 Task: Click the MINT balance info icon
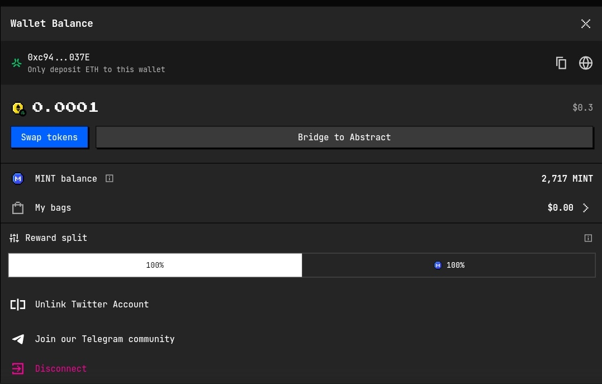click(x=110, y=178)
